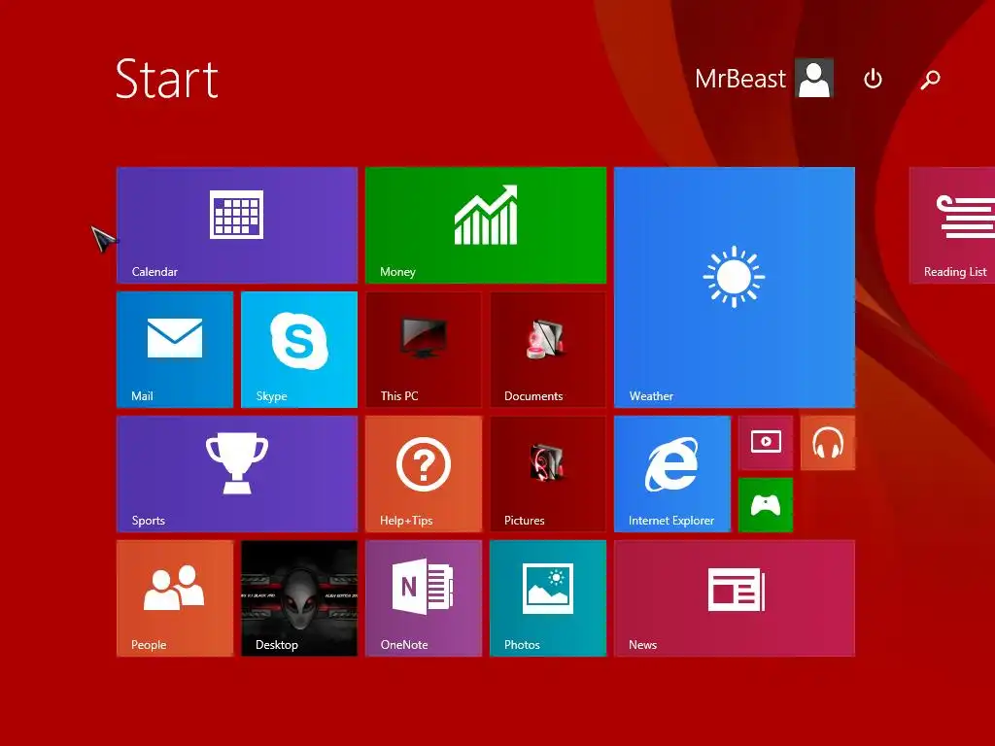Image resolution: width=995 pixels, height=746 pixels.
Task: Open Help+Tips tile
Action: 424,474
